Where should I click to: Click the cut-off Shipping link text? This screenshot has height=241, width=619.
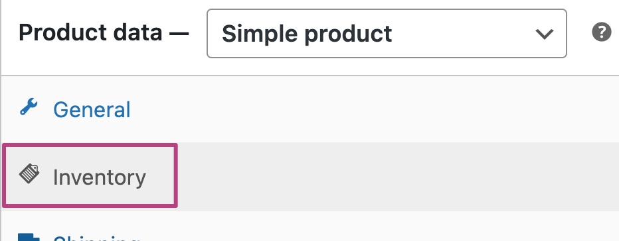coord(97,238)
